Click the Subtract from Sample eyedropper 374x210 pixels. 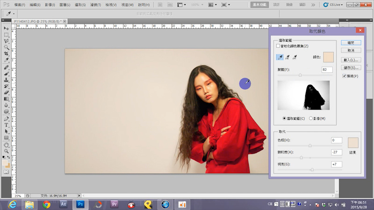(x=295, y=57)
